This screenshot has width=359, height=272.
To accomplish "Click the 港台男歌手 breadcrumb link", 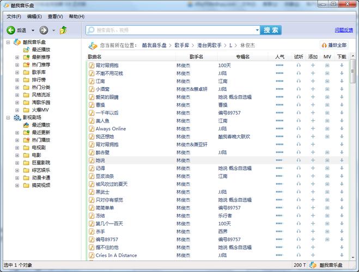I will 209,45.
